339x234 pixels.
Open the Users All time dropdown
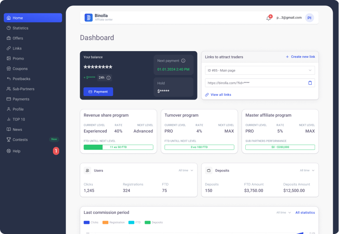coord(186,170)
